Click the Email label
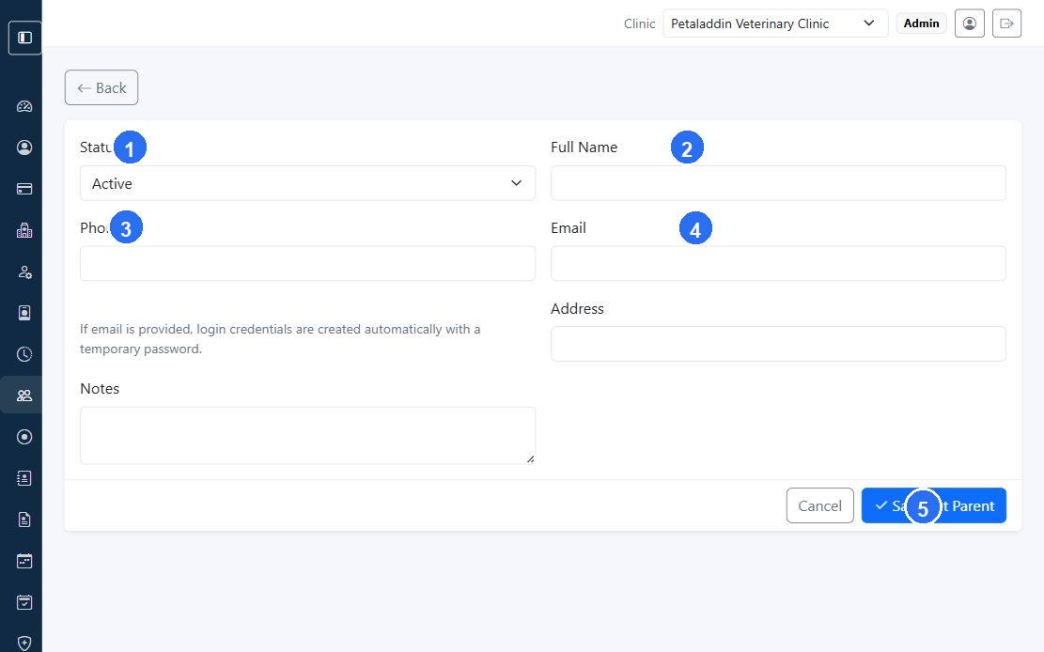The height and width of the screenshot is (652, 1044). pyautogui.click(x=568, y=227)
